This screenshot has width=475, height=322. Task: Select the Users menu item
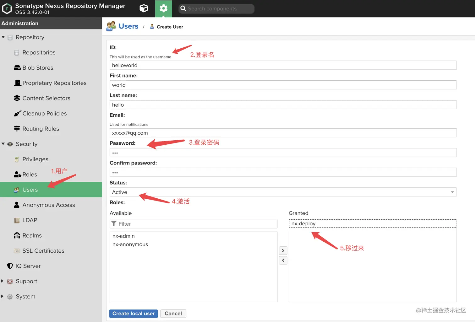click(51, 190)
